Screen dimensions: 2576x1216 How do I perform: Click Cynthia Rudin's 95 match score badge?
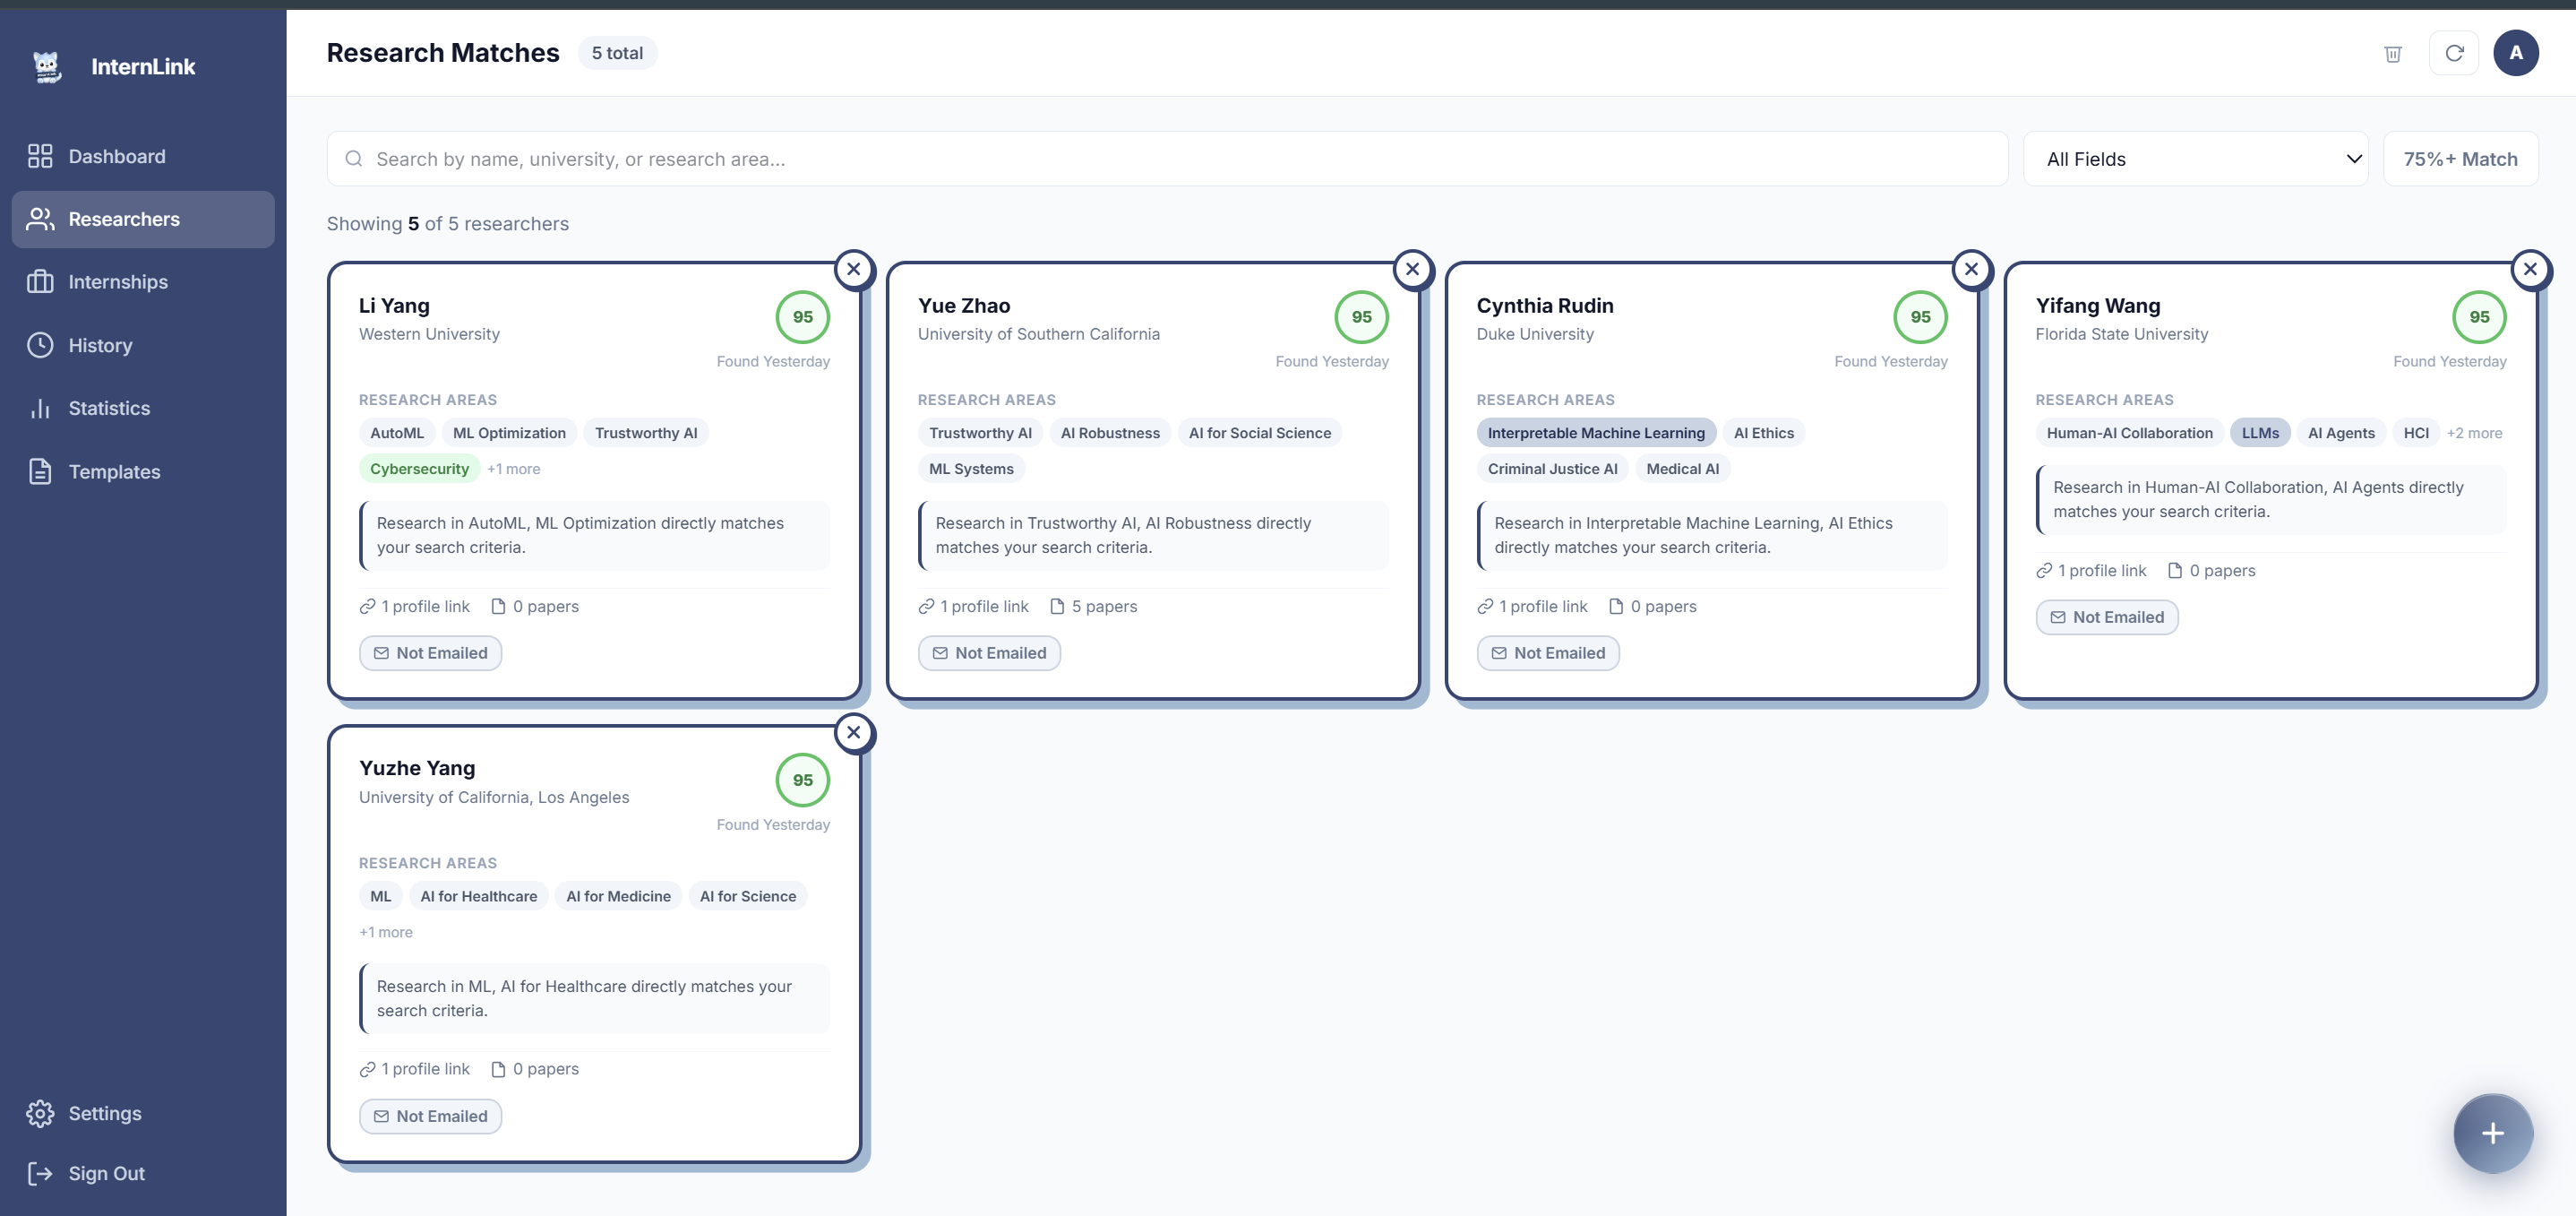tap(1921, 317)
